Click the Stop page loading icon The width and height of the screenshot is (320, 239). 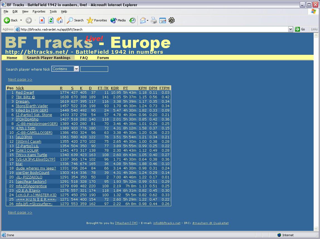[x=42, y=20]
